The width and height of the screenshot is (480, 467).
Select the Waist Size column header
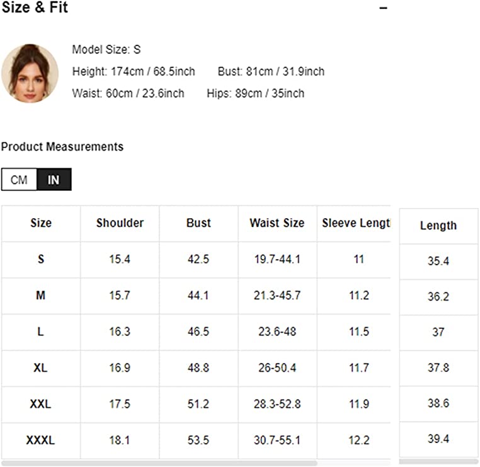(x=277, y=223)
